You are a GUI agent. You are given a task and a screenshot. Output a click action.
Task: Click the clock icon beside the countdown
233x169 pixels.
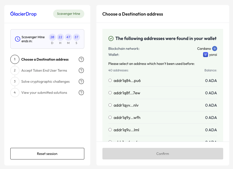(x=17, y=39)
